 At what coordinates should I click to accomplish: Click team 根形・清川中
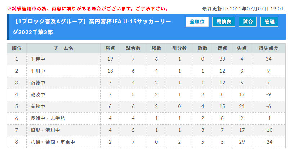(x=45, y=130)
